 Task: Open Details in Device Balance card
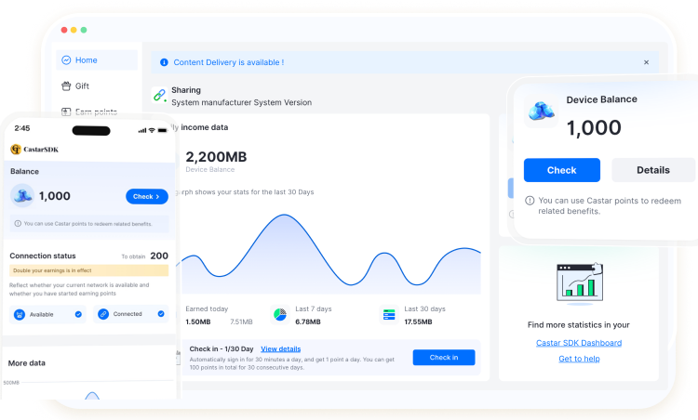(x=653, y=170)
